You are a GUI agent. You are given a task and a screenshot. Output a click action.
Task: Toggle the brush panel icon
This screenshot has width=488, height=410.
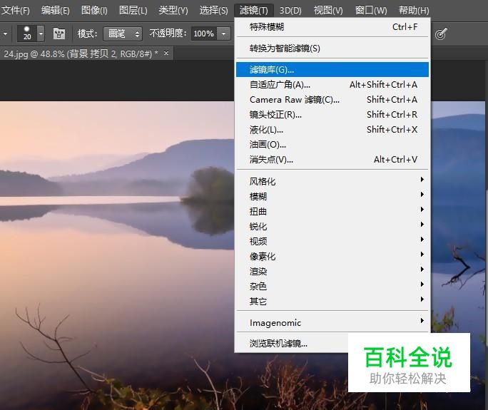(x=59, y=34)
